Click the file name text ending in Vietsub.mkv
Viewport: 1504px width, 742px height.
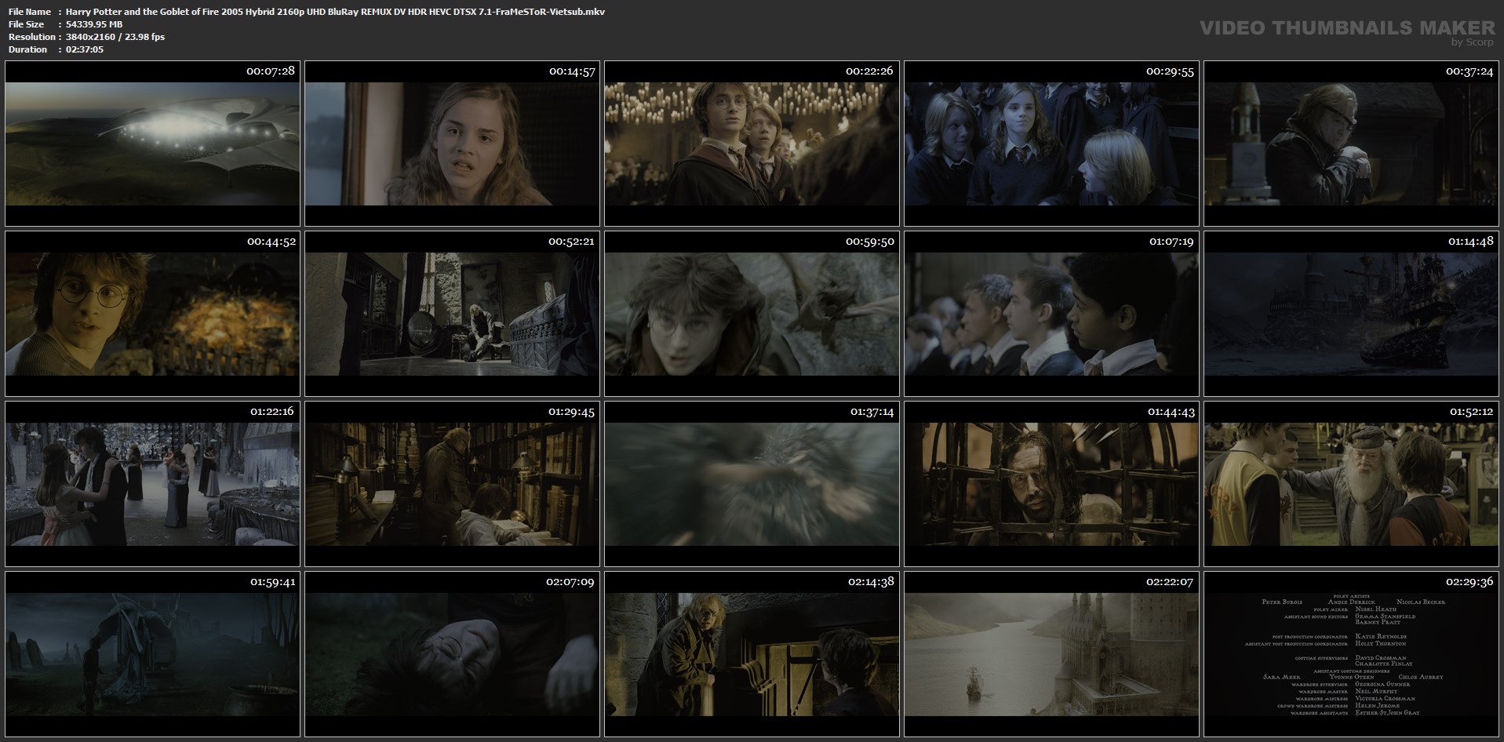335,12
